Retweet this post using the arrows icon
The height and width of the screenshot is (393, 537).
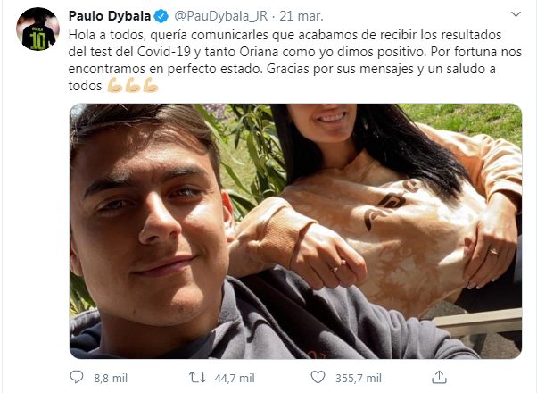(198, 378)
